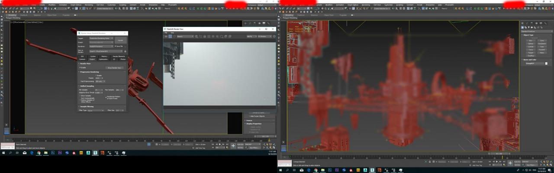Open Modifiers menu in left 3ds Max window
This screenshot has width=554, height=173.
click(52, 5)
